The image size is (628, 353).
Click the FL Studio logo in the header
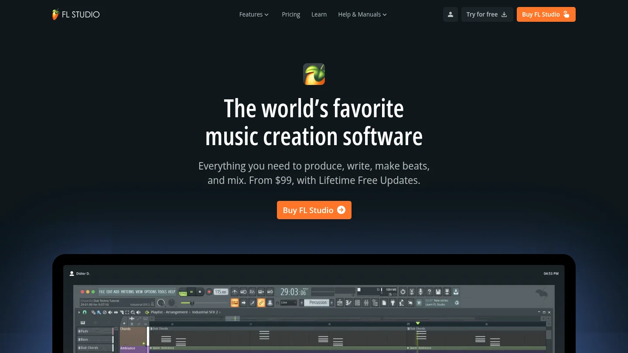[x=76, y=14]
